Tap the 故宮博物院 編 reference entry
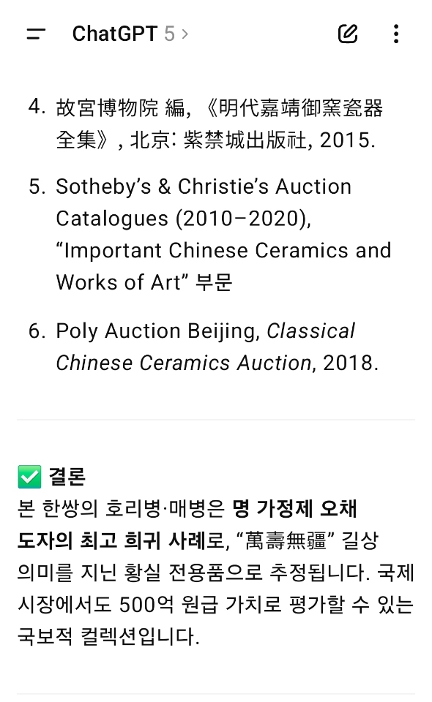This screenshot has width=432, height=702. 120,108
